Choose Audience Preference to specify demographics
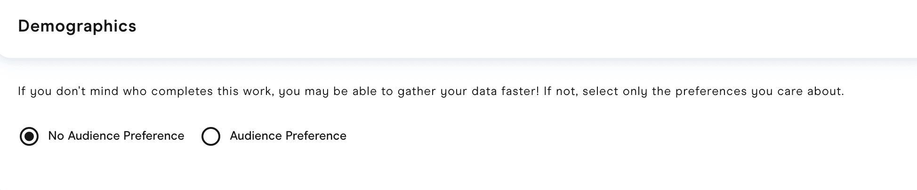Viewport: 917px width, 190px height. click(210, 136)
